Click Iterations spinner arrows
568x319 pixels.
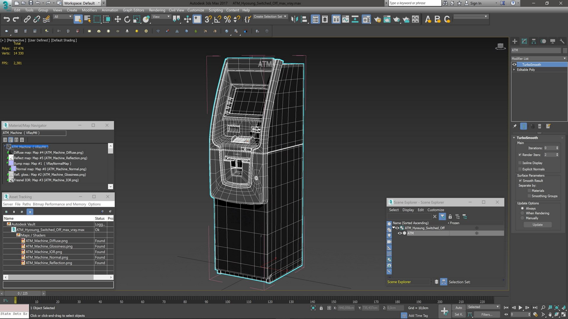coord(557,148)
